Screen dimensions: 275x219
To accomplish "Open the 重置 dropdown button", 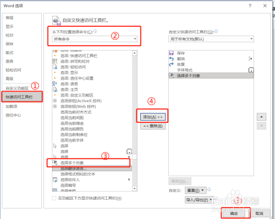I will (196, 190).
